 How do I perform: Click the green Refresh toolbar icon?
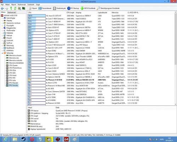pos(15,8)
